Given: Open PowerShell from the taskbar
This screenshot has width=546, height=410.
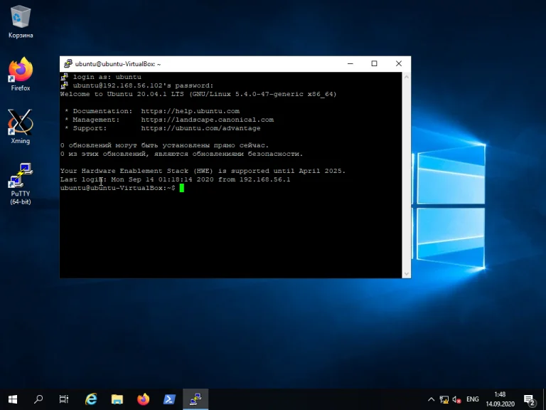Looking at the screenshot, I should 170,399.
